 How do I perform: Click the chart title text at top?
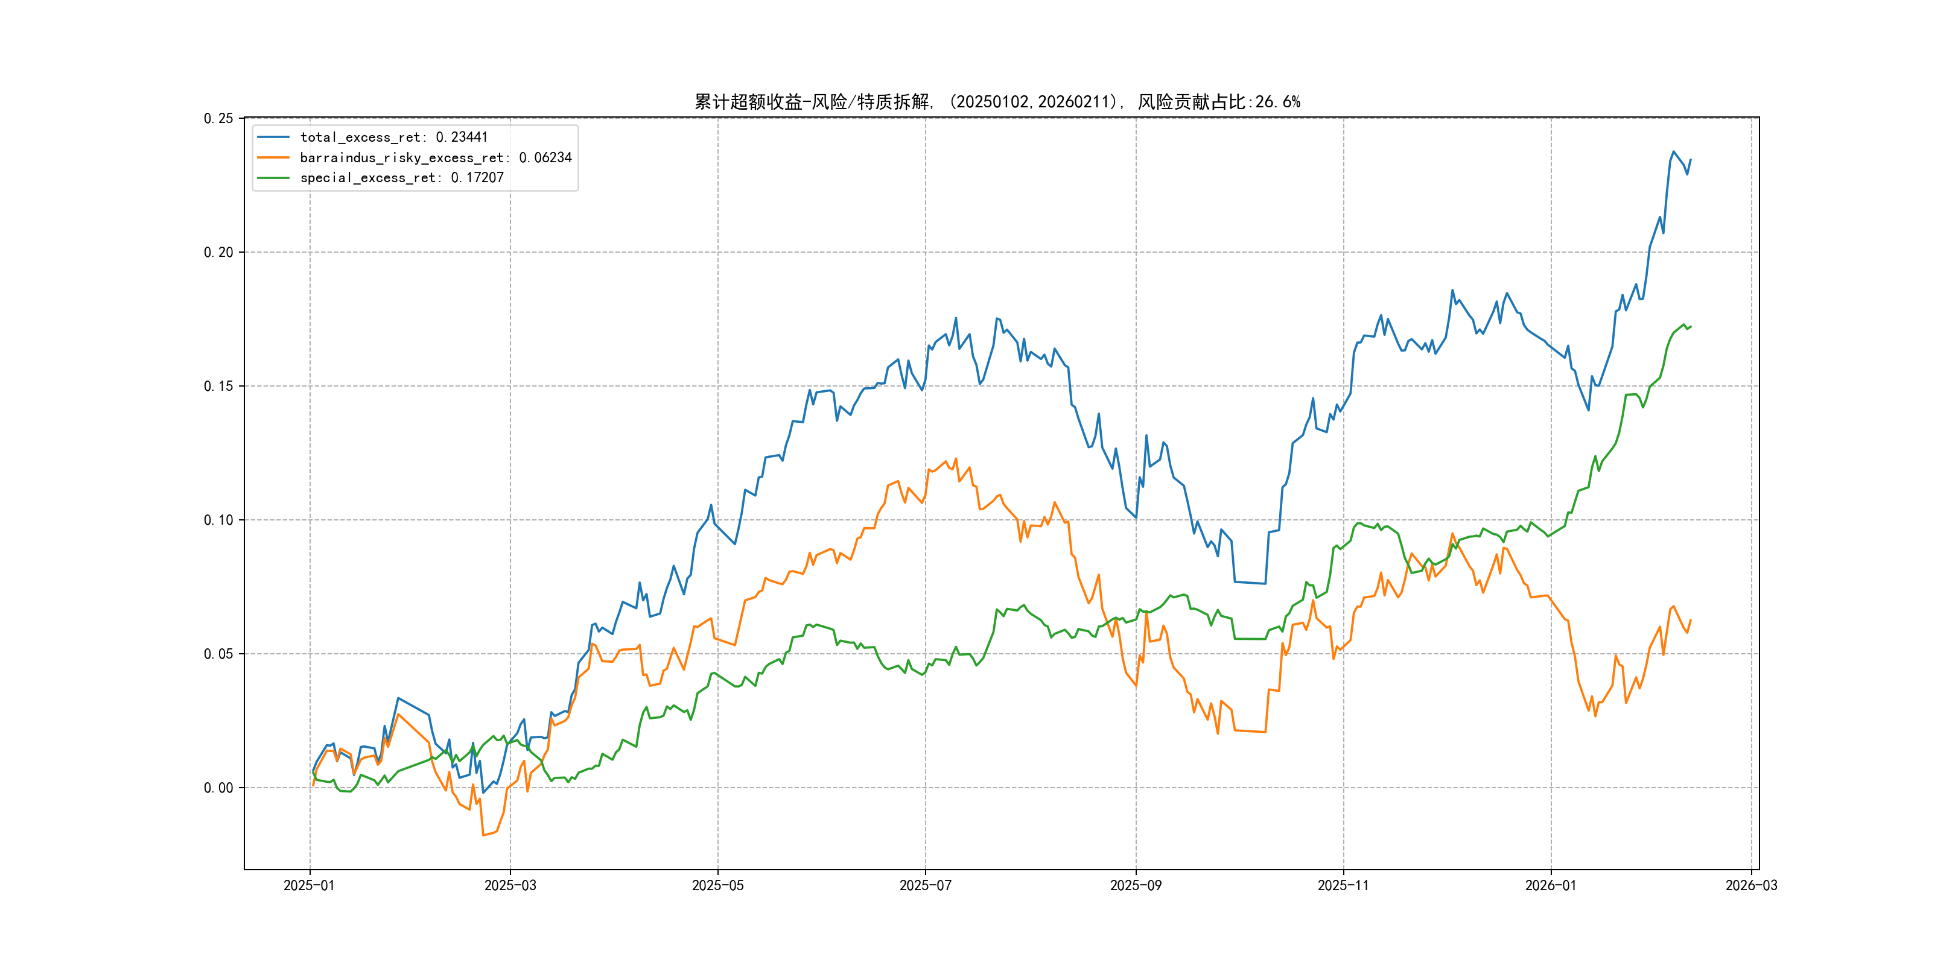pyautogui.click(x=997, y=102)
